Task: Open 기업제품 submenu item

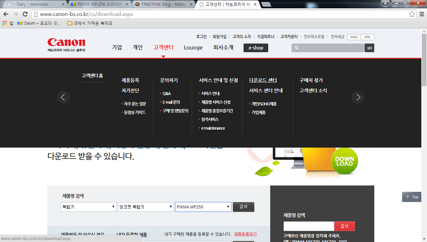Action: point(258,112)
